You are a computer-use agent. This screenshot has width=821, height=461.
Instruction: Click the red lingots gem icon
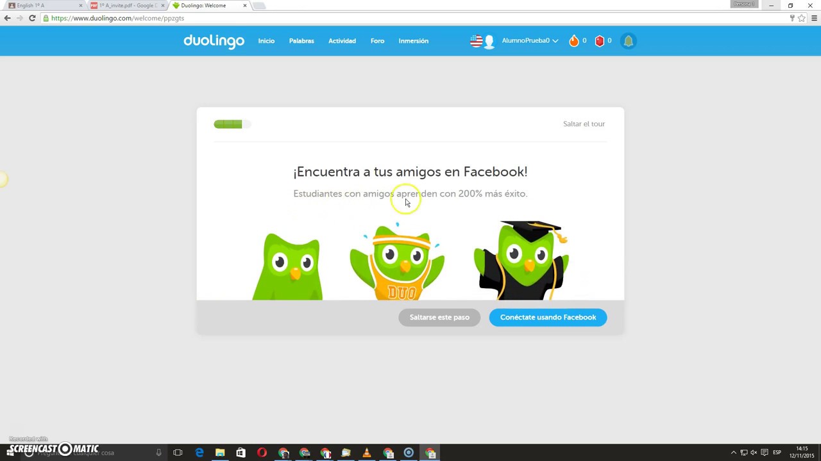600,41
